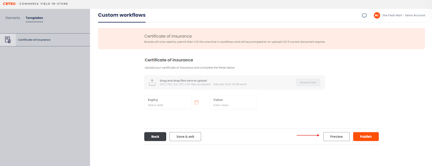The height and width of the screenshot is (166, 432).
Task: Click the upload arrow icon
Action: pyautogui.click(x=152, y=82)
